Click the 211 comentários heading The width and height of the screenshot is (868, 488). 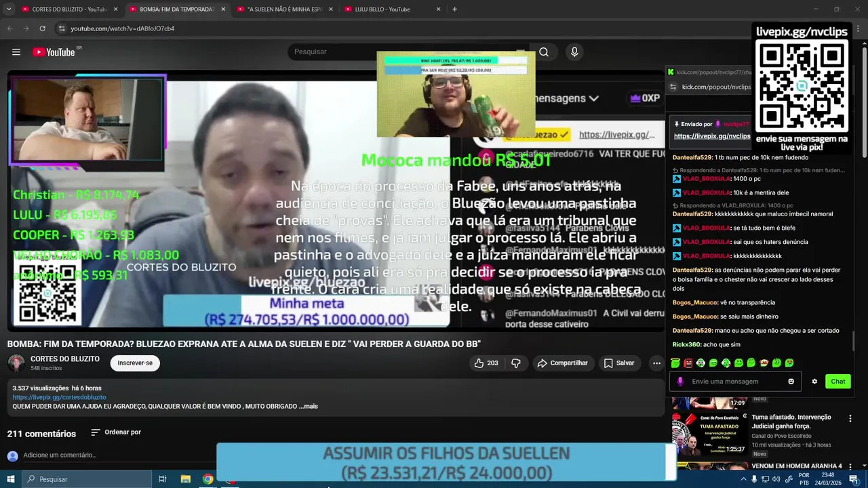41,434
